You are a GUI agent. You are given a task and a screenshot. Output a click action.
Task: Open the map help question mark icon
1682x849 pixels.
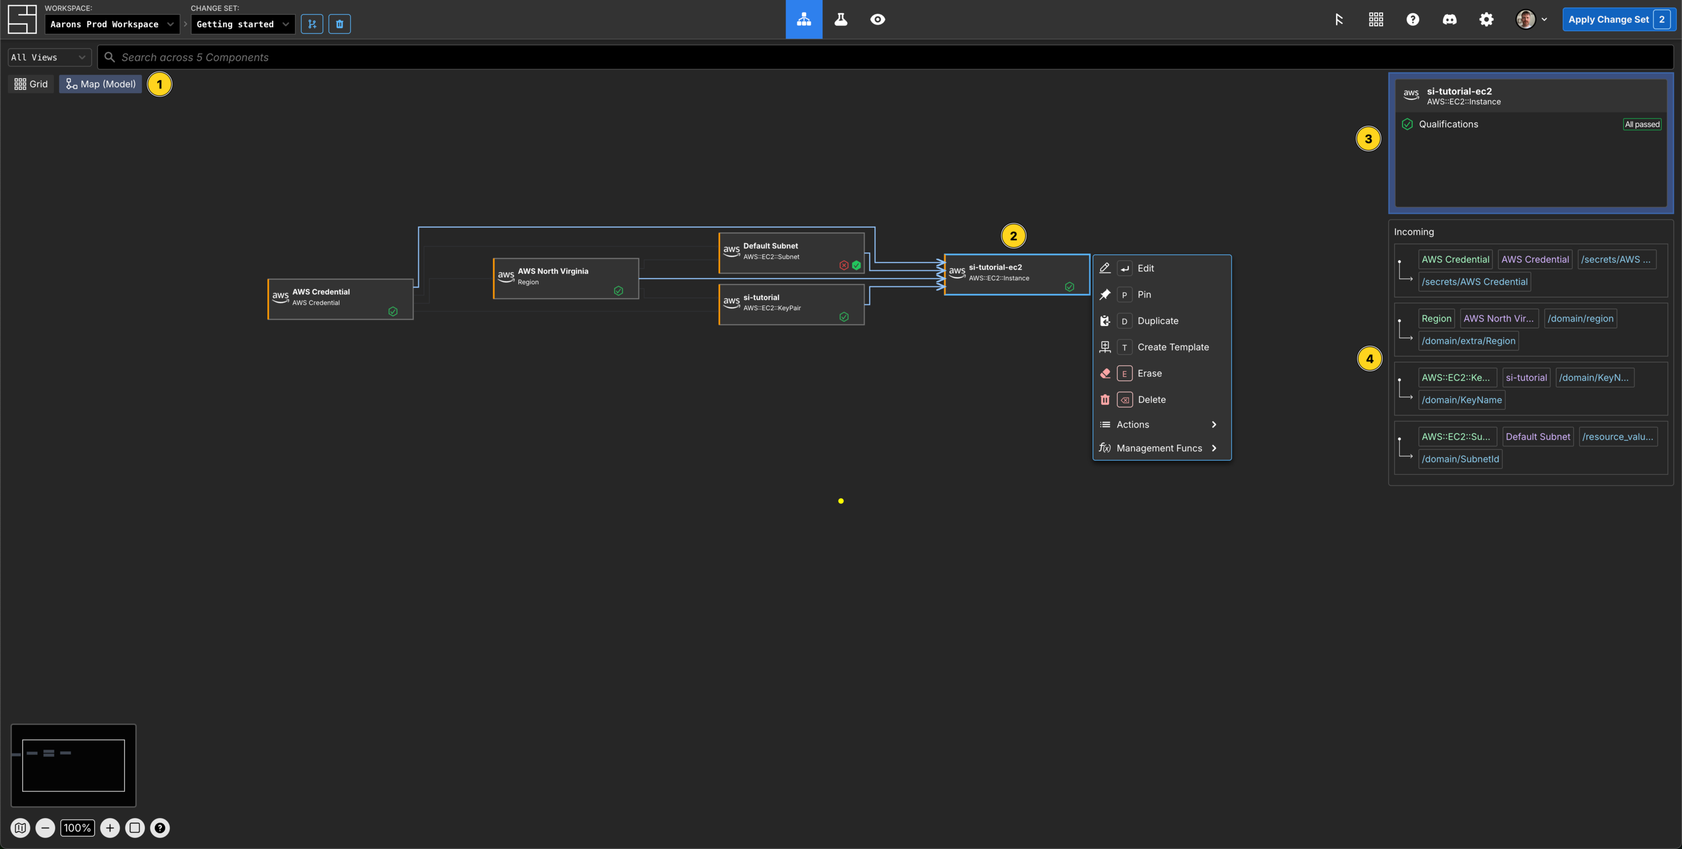tap(160, 828)
